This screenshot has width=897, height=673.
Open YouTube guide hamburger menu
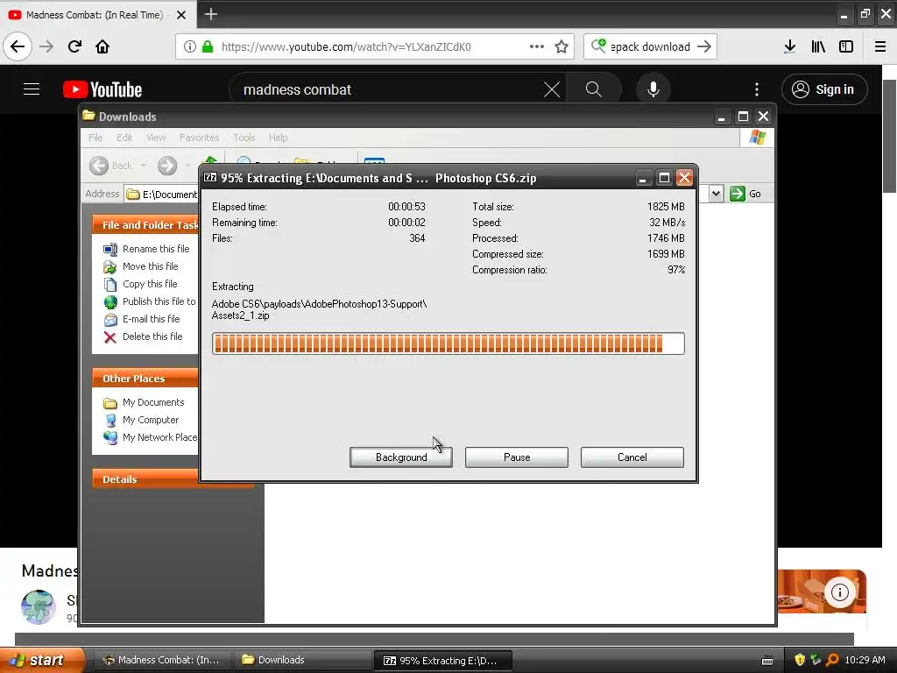click(x=32, y=89)
